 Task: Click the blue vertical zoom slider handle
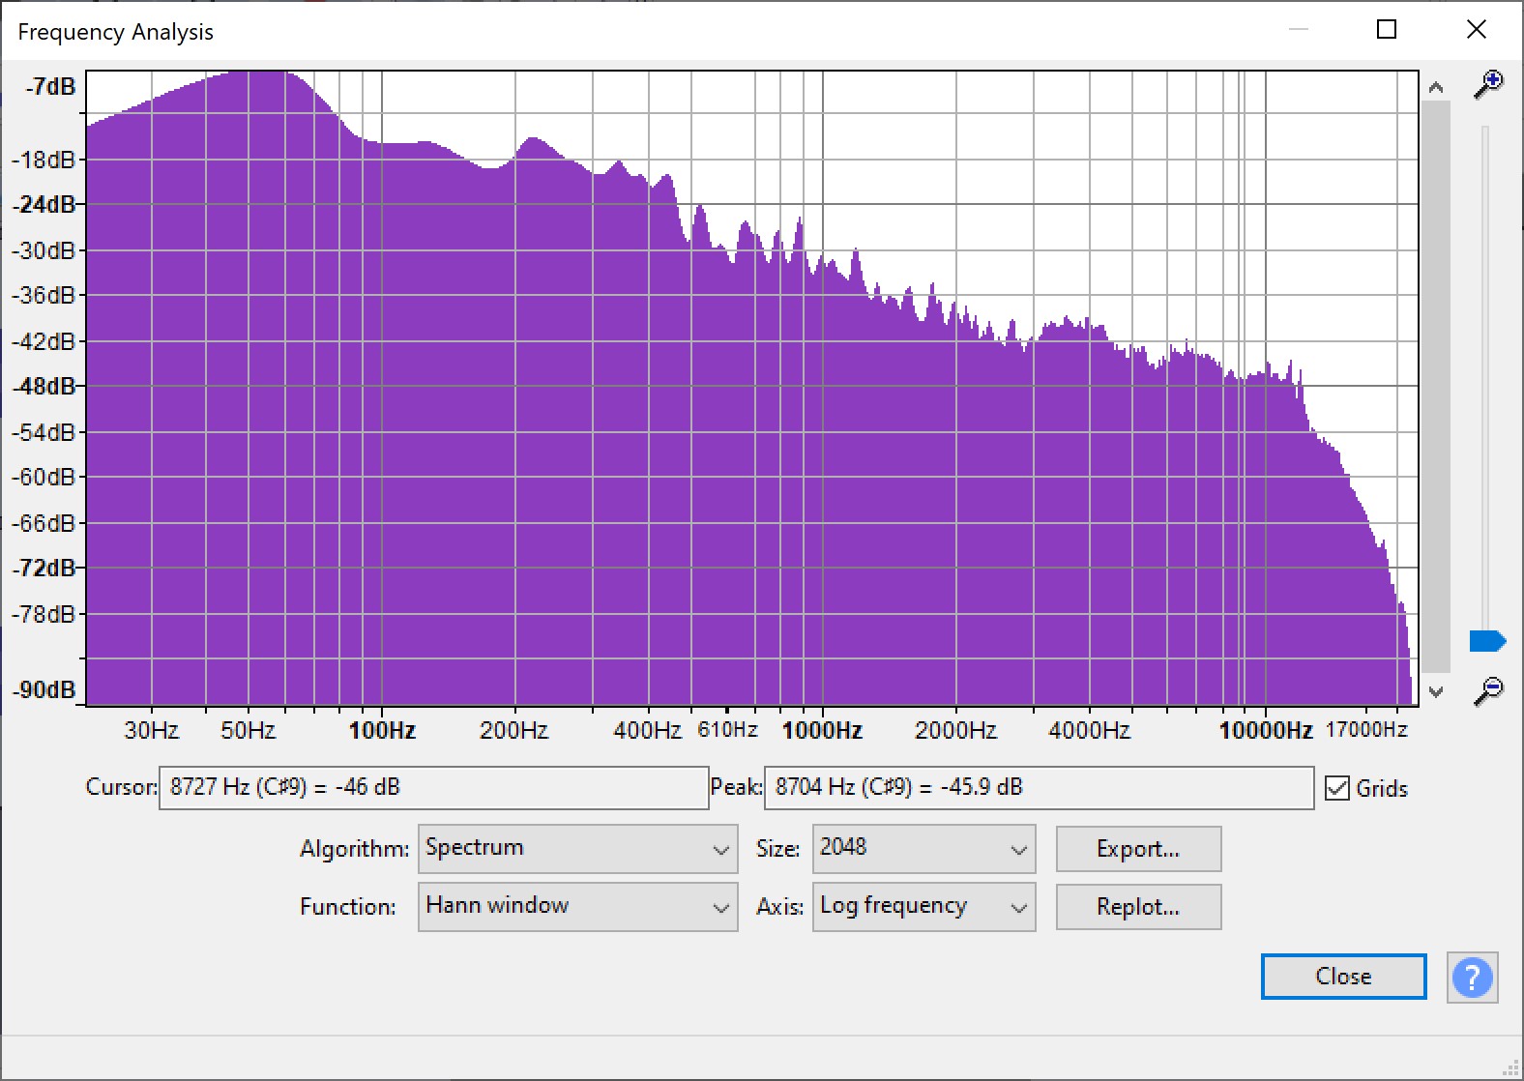(x=1487, y=641)
